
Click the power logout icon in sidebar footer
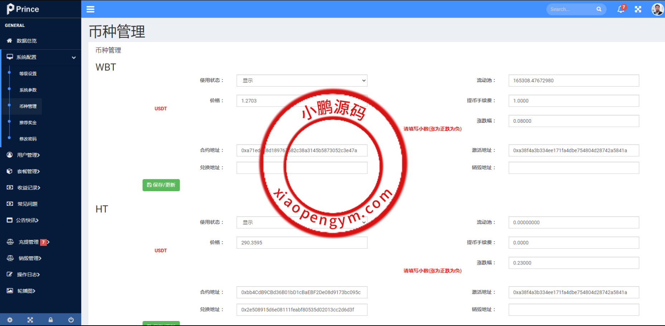coord(71,320)
